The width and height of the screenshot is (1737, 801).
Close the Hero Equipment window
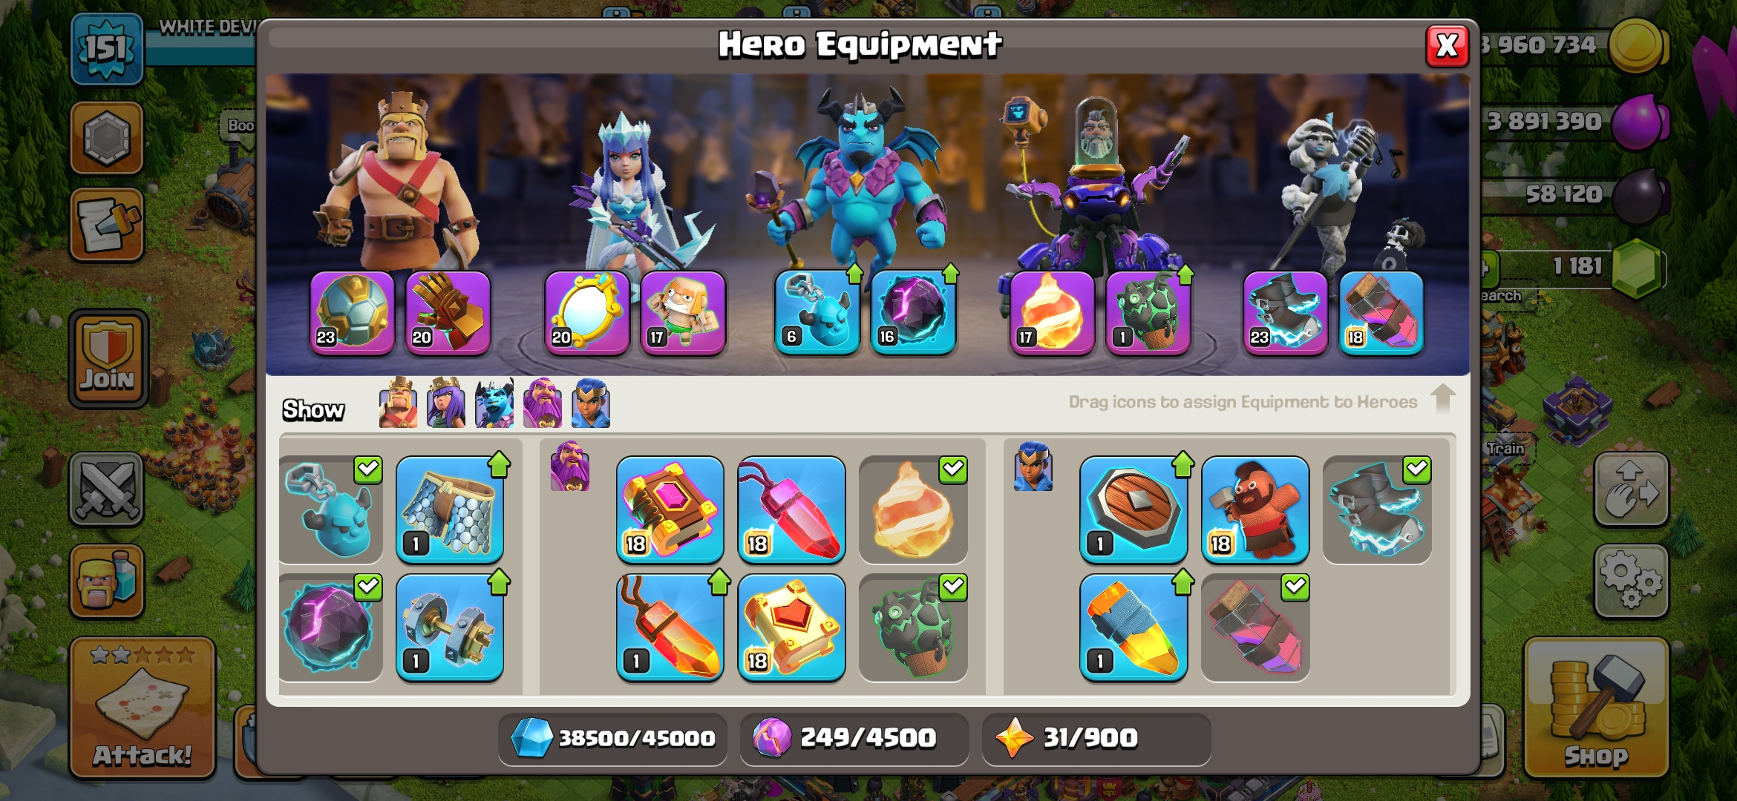tap(1447, 46)
